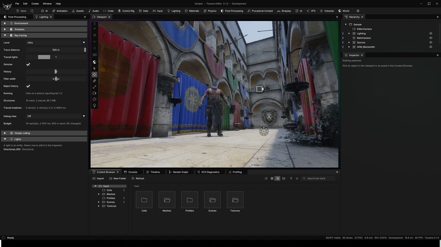Image resolution: width=441 pixels, height=247 pixels.
Task: Open the Control Rig workspace
Action: tap(126, 11)
